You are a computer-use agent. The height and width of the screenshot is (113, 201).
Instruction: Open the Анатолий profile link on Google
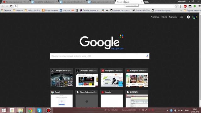(x=155, y=17)
